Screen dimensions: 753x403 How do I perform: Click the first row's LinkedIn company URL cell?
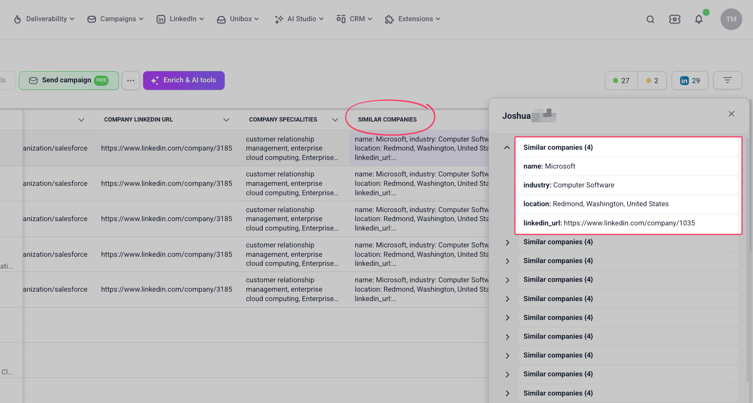click(x=166, y=148)
